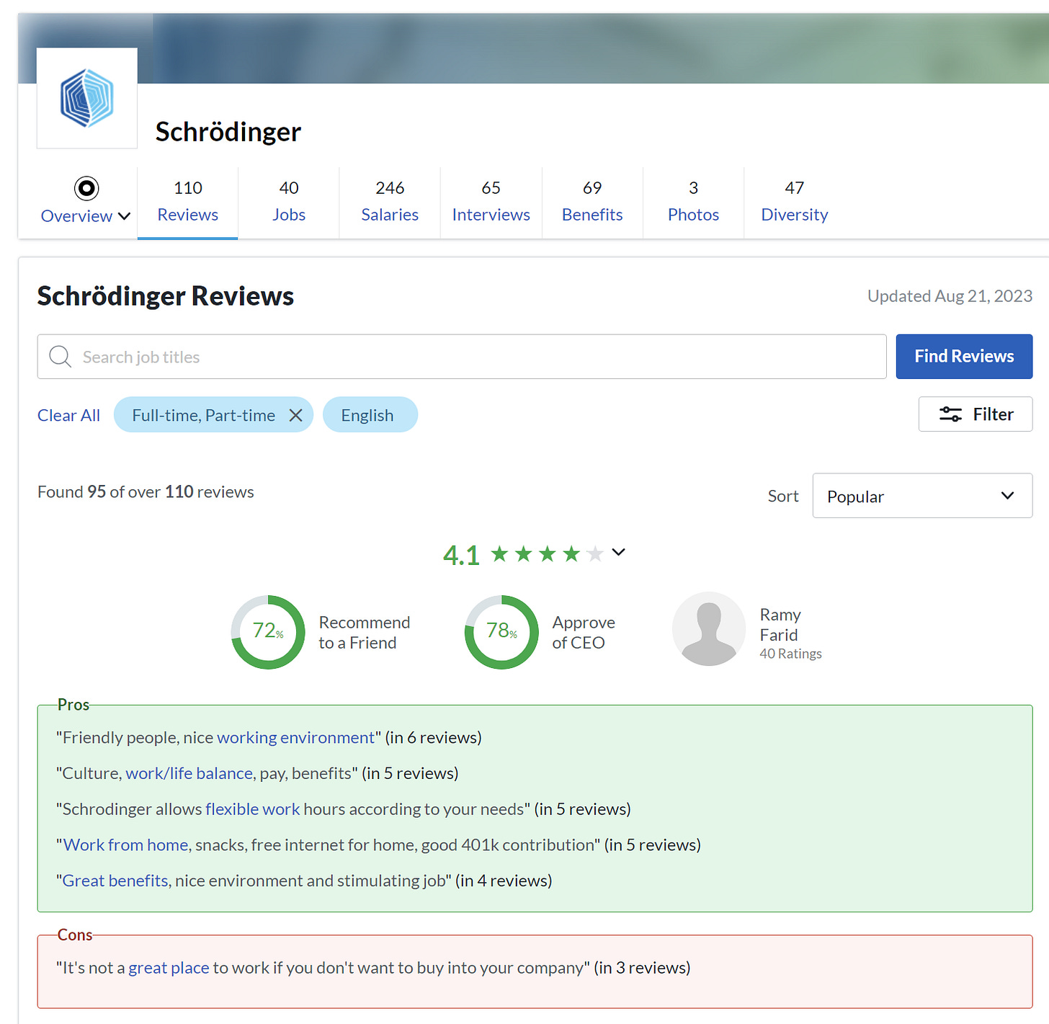Expand the Overview dropdown chevron
Screen dimensions: 1049x1024
click(124, 216)
